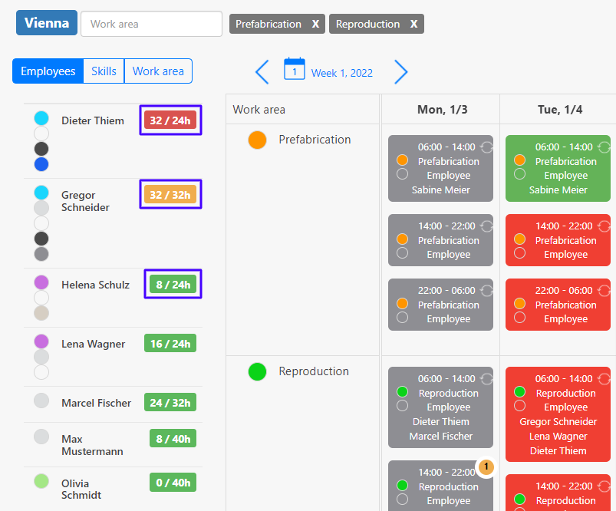Image resolution: width=616 pixels, height=511 pixels.
Task: Click the green Reproduction work area circle
Action: [x=257, y=371]
